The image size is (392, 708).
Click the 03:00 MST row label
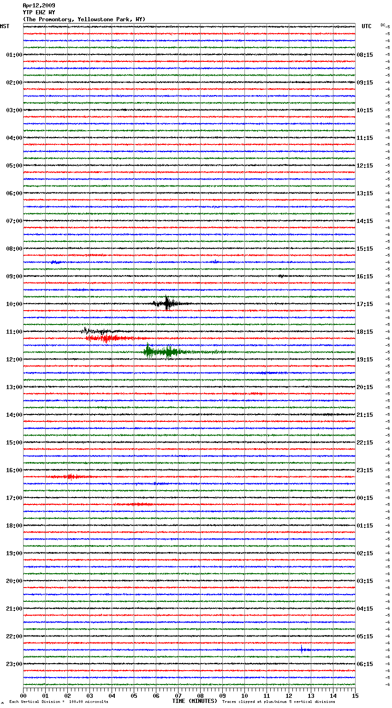14,110
